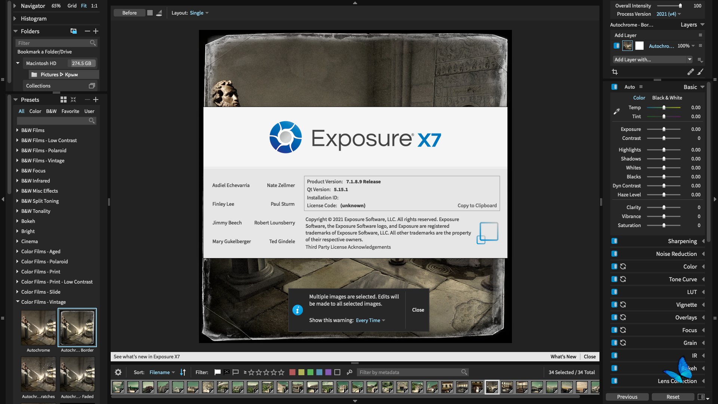
Task: Expand the B&W Infrared preset group
Action: 17,181
